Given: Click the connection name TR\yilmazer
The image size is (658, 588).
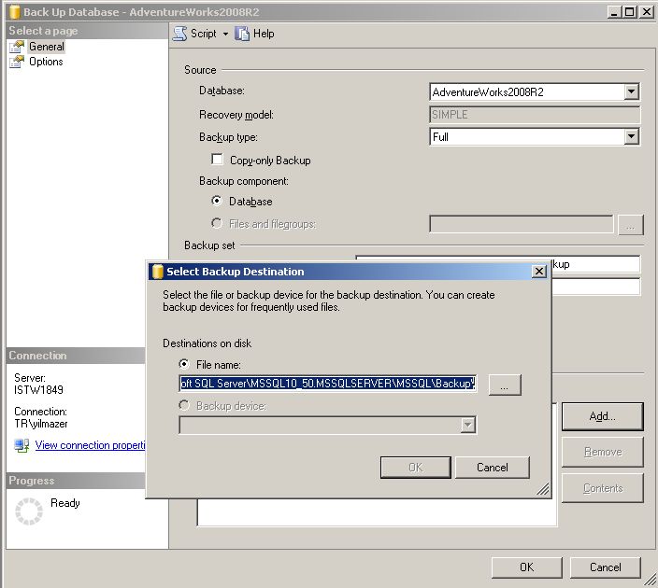Looking at the screenshot, I should pos(41,424).
